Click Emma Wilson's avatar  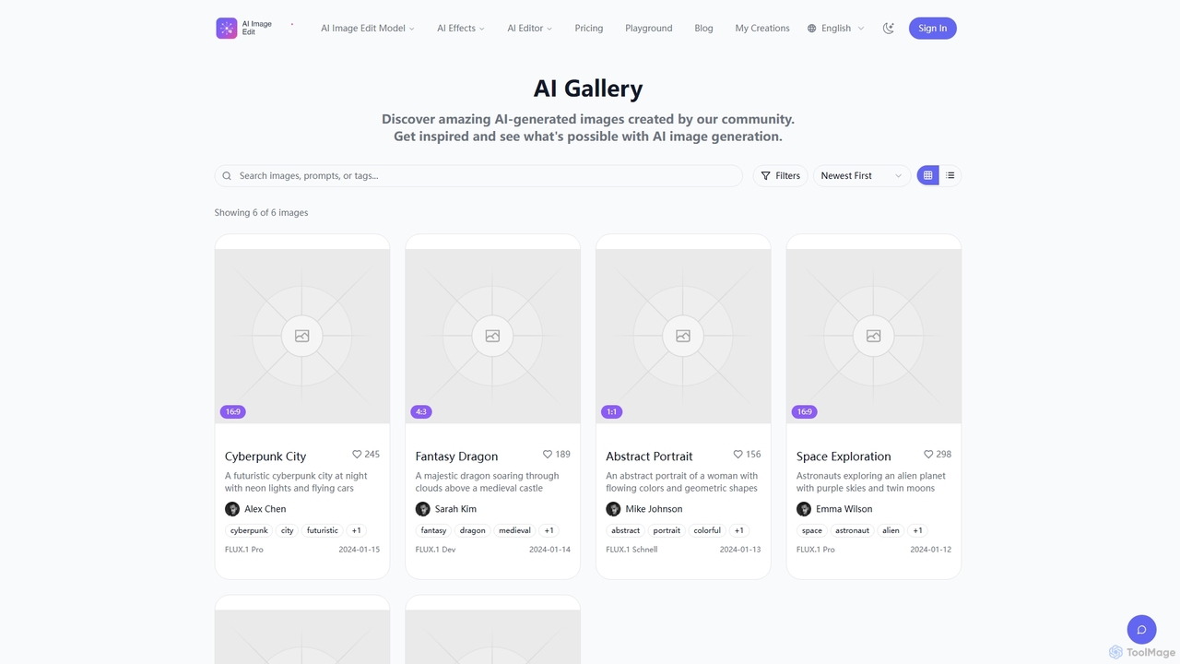804,509
